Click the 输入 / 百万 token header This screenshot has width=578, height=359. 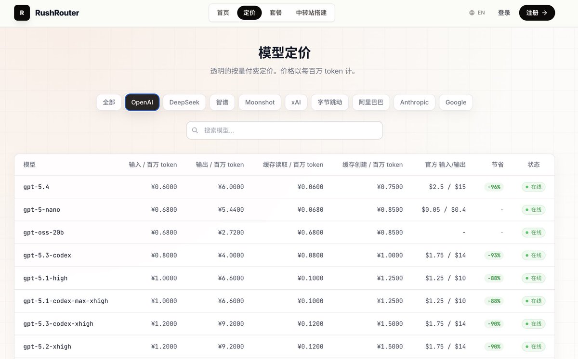[153, 165]
